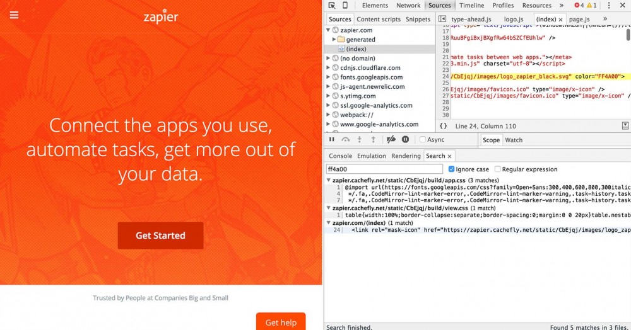
Task: Pause script execution button
Action: (332, 139)
